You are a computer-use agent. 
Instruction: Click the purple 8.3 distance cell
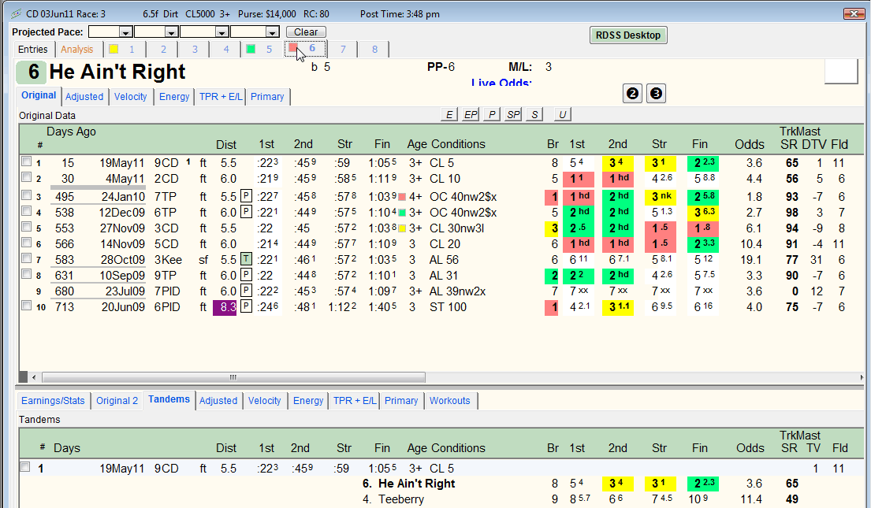point(225,307)
